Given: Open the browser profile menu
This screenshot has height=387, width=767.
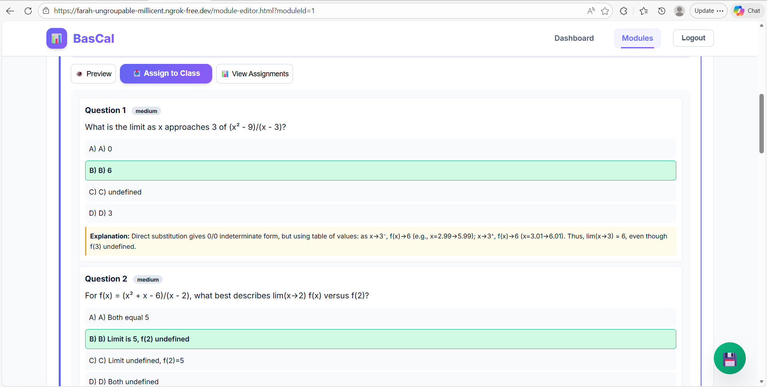Looking at the screenshot, I should (x=679, y=11).
